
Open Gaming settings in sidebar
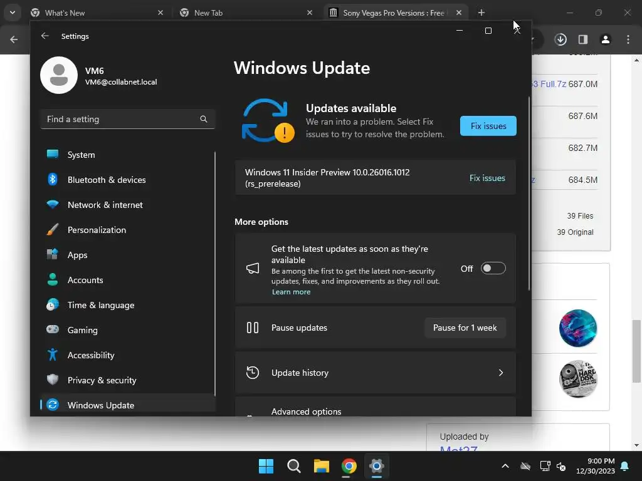coord(127,329)
